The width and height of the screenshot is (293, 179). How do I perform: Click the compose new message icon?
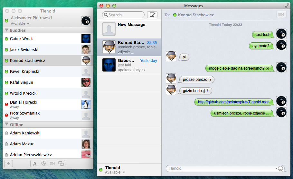pos(152,15)
